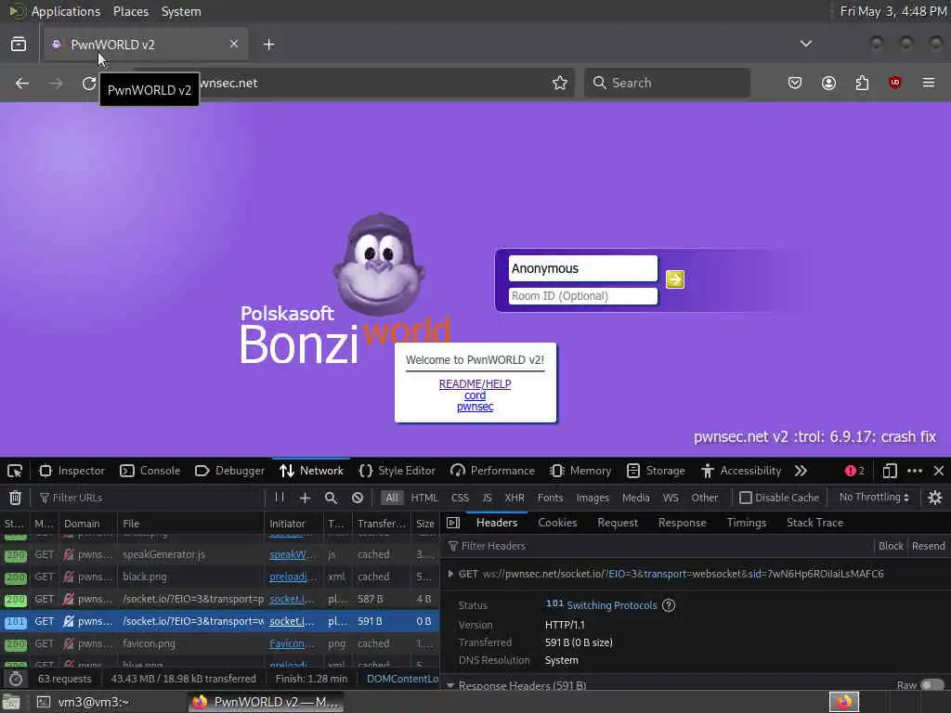Open the Applications menu
This screenshot has height=713, width=951.
tap(66, 11)
